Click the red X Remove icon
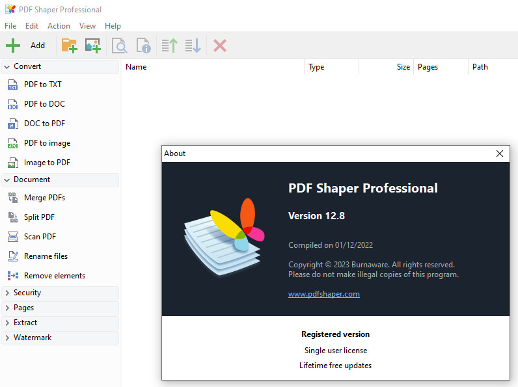This screenshot has width=518, height=387. coord(220,46)
